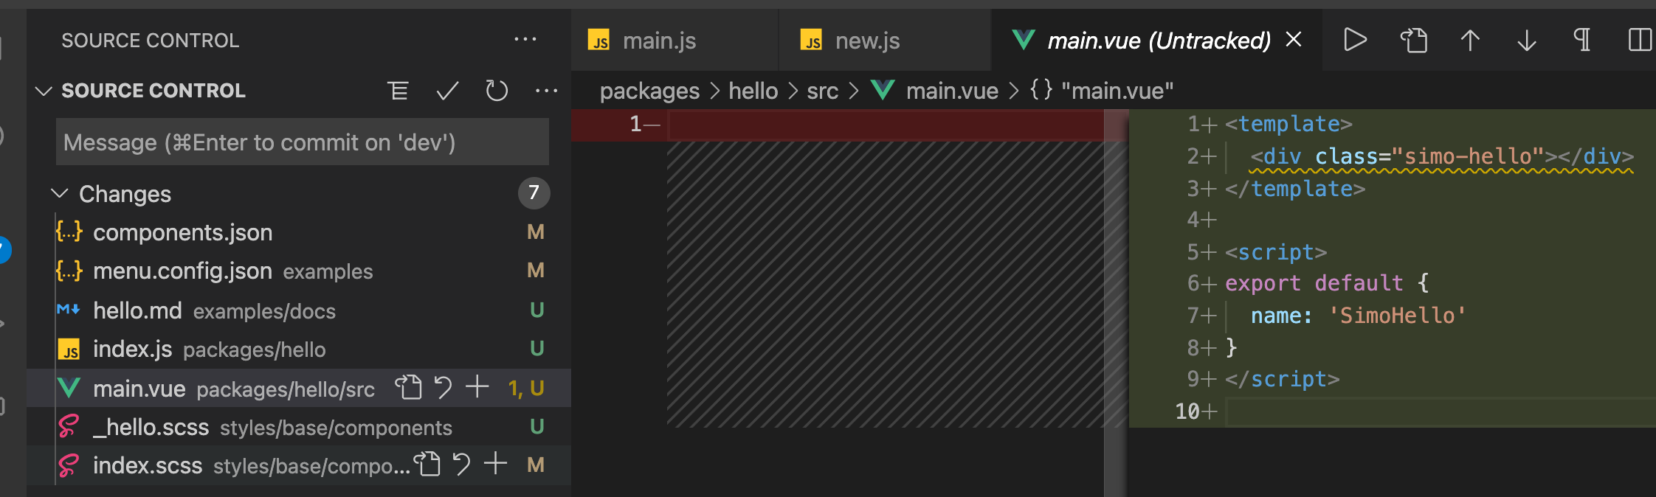Run with play icon in editor toolbar
This screenshot has width=1656, height=497.
click(x=1355, y=40)
